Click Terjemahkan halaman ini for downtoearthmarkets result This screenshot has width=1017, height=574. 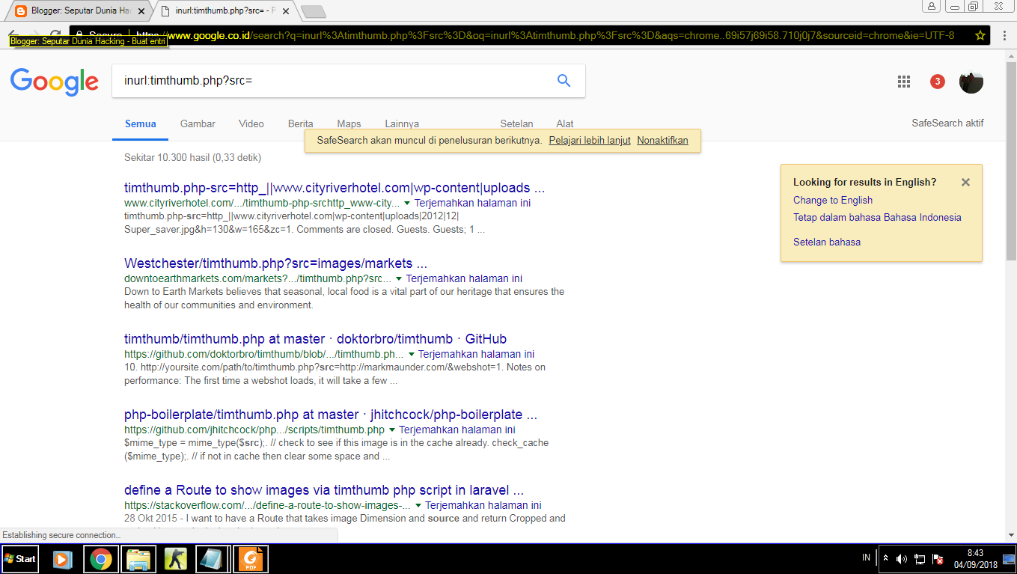point(464,278)
